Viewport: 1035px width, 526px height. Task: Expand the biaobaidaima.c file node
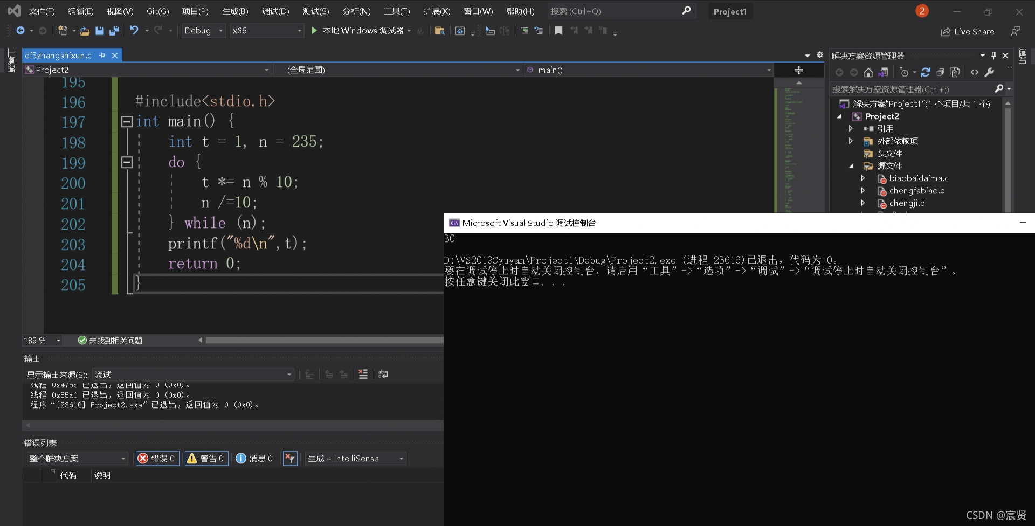pos(862,178)
